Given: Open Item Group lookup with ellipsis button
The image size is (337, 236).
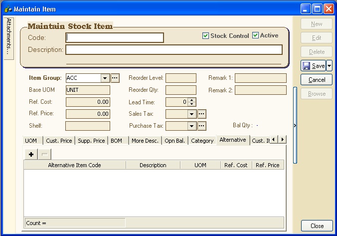Looking at the screenshot, I should [115, 78].
